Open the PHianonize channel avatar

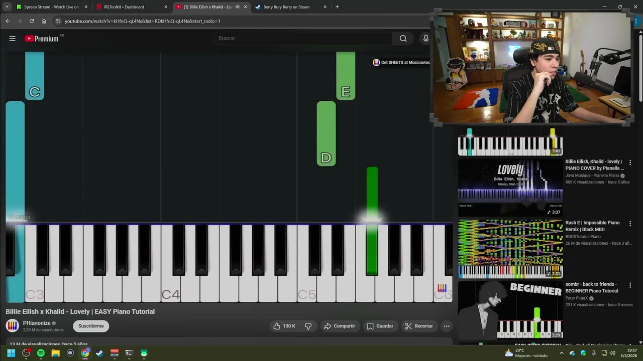pos(12,326)
